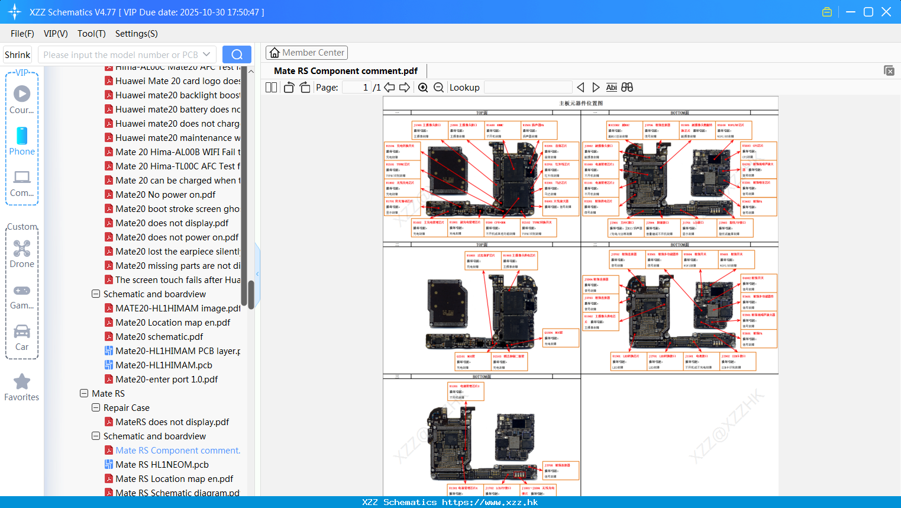901x508 pixels.
Task: Open the model number dropdown arrow
Action: pos(206,54)
